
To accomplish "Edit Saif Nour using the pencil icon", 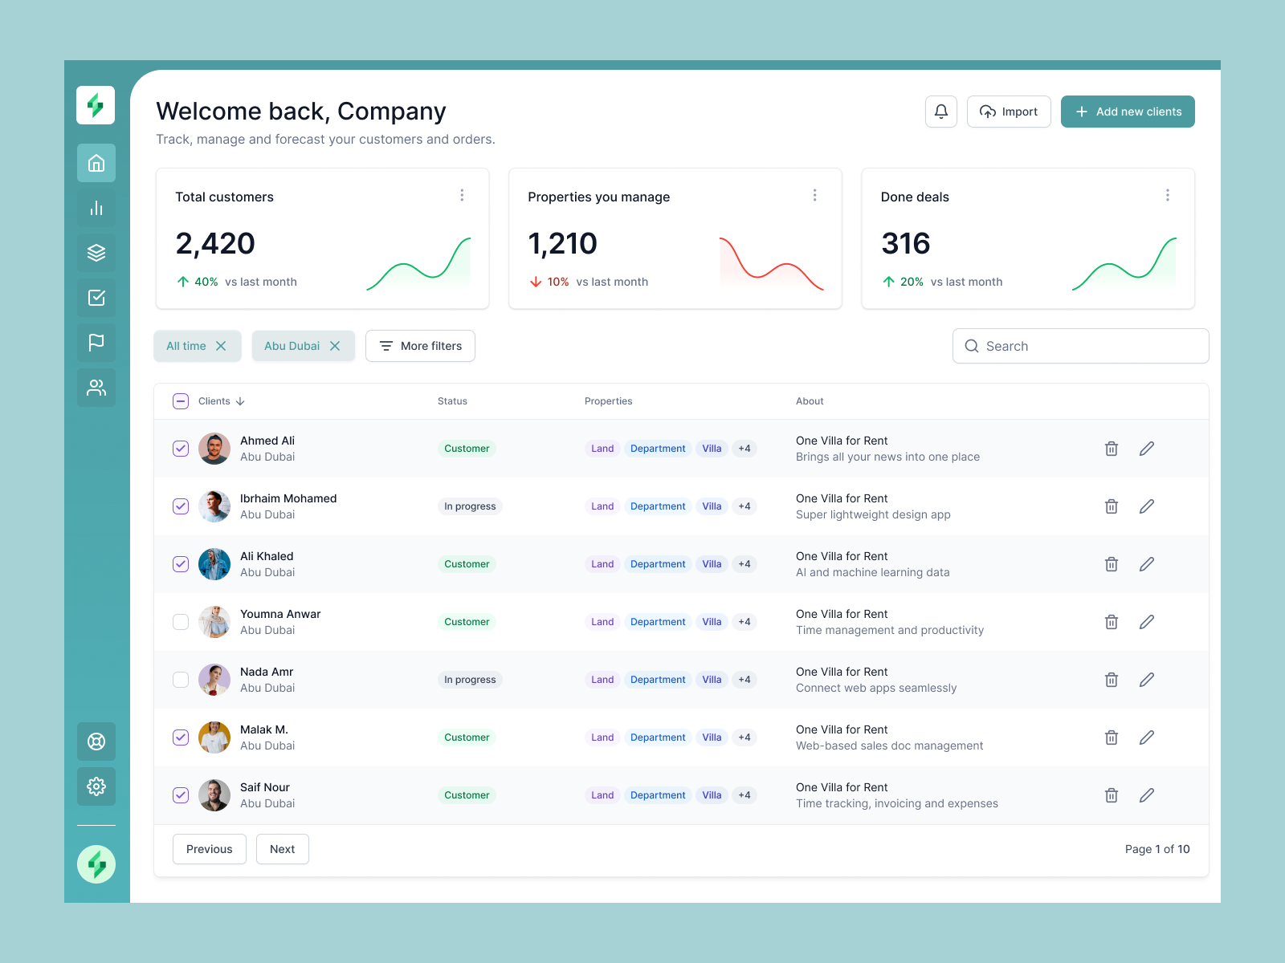I will 1146,794.
